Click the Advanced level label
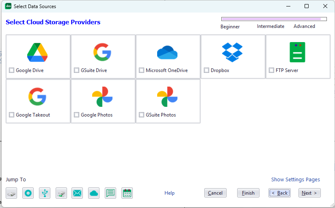The image size is (335, 208). (x=304, y=26)
